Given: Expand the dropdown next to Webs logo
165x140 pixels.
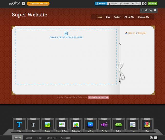Looking at the screenshot, I should [x=24, y=4].
